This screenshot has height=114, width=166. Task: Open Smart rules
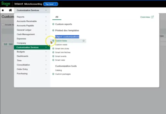[x=60, y=60]
